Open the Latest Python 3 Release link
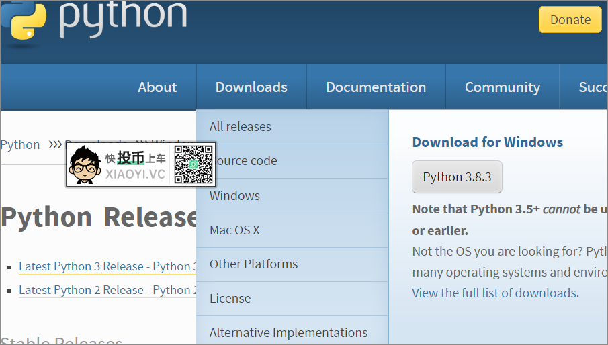 (x=107, y=266)
